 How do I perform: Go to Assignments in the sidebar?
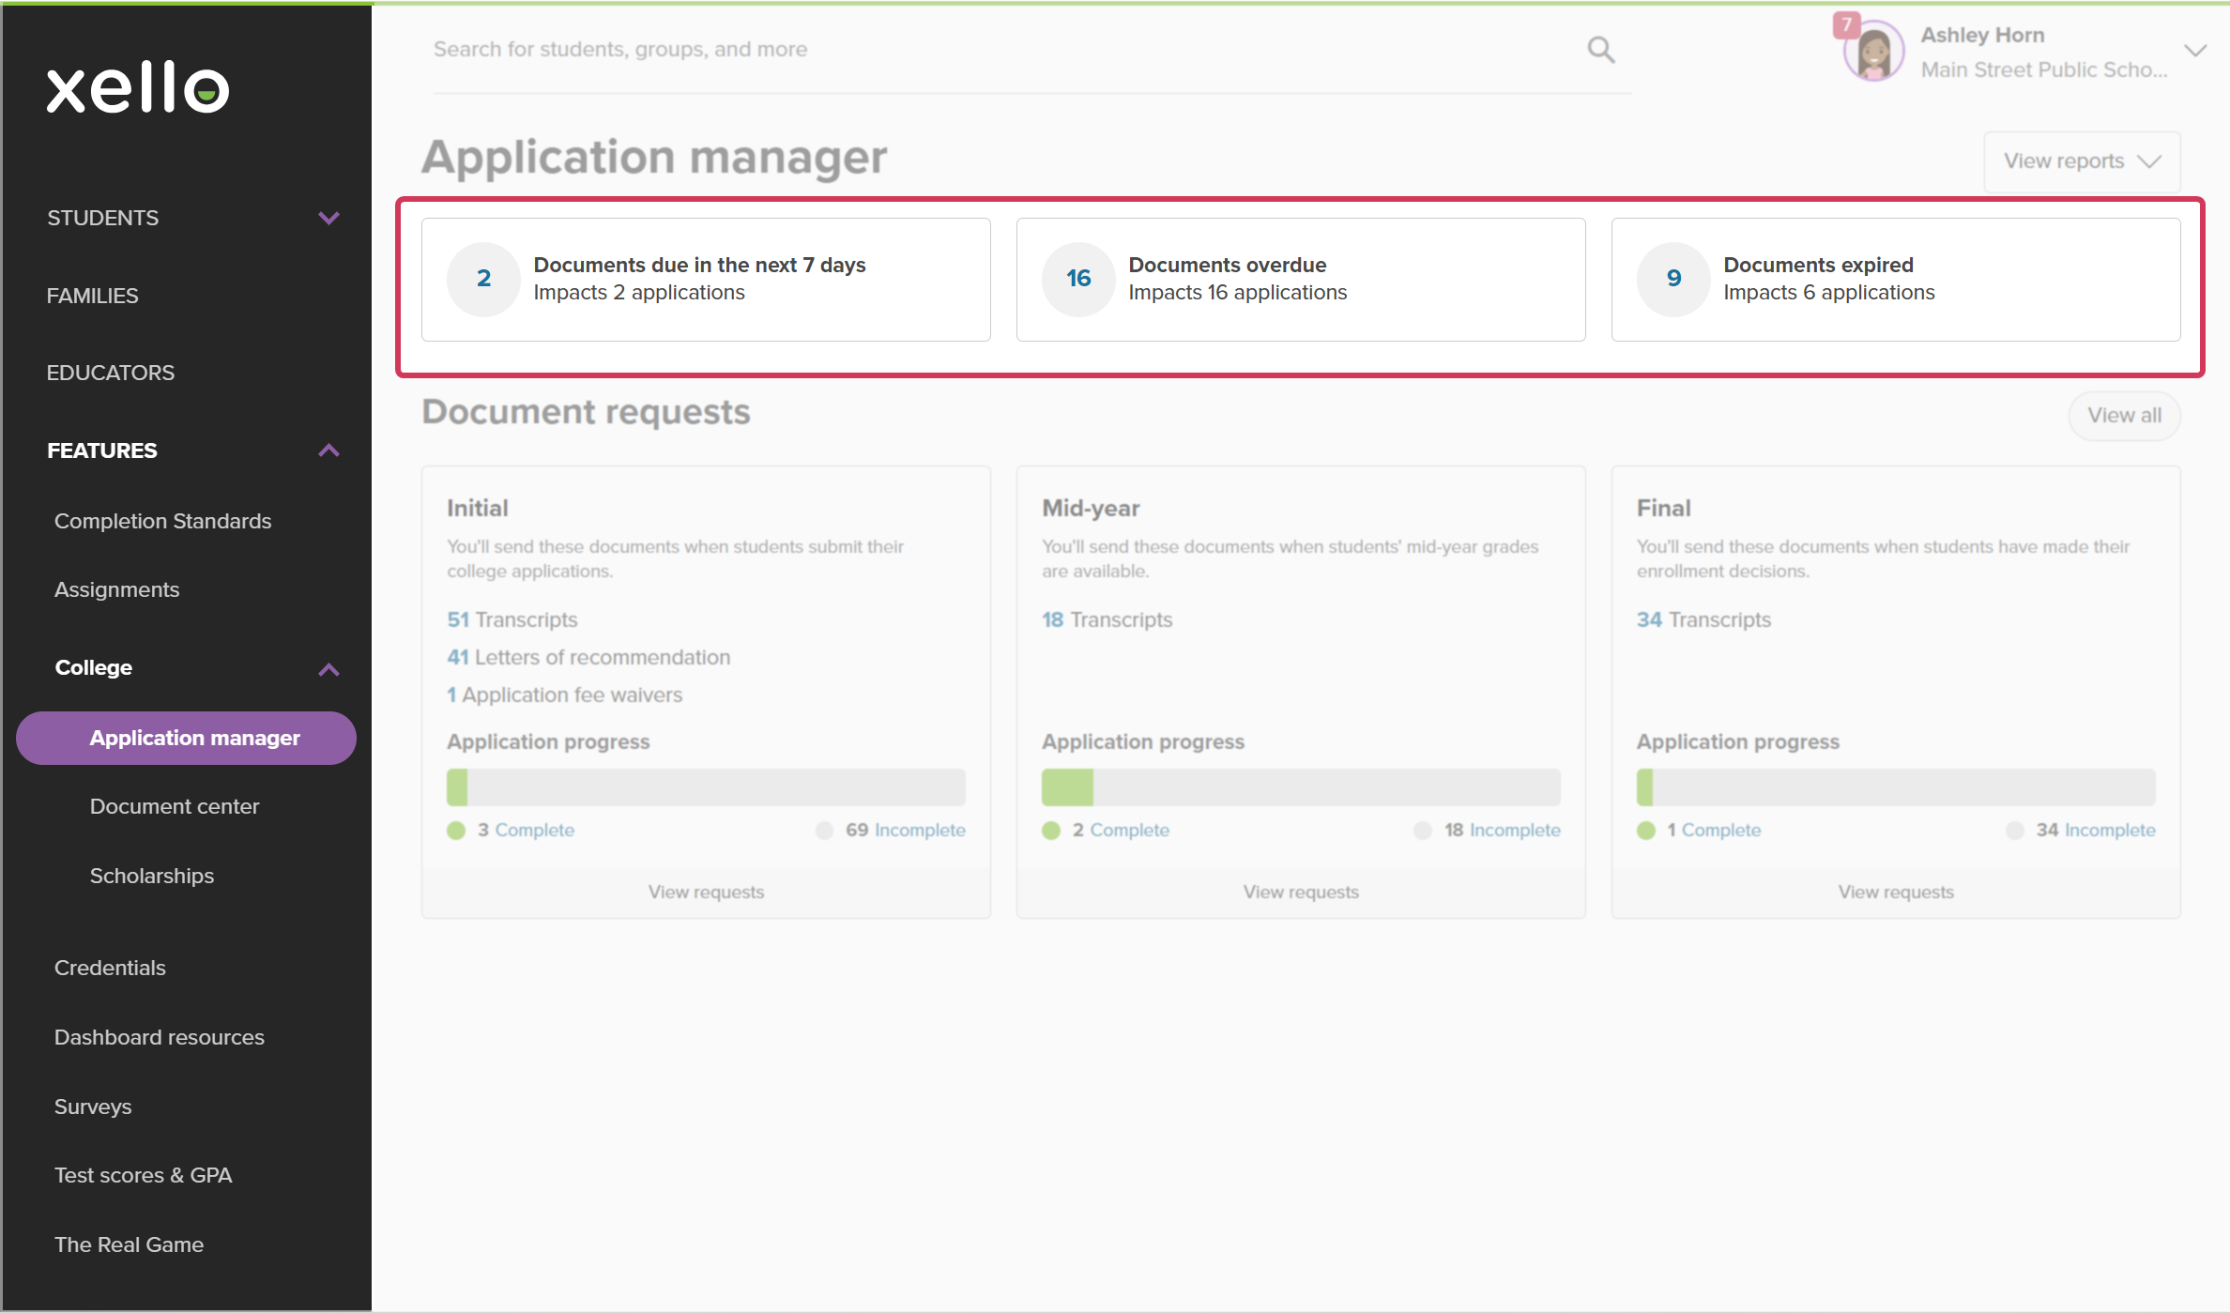pyautogui.click(x=116, y=589)
